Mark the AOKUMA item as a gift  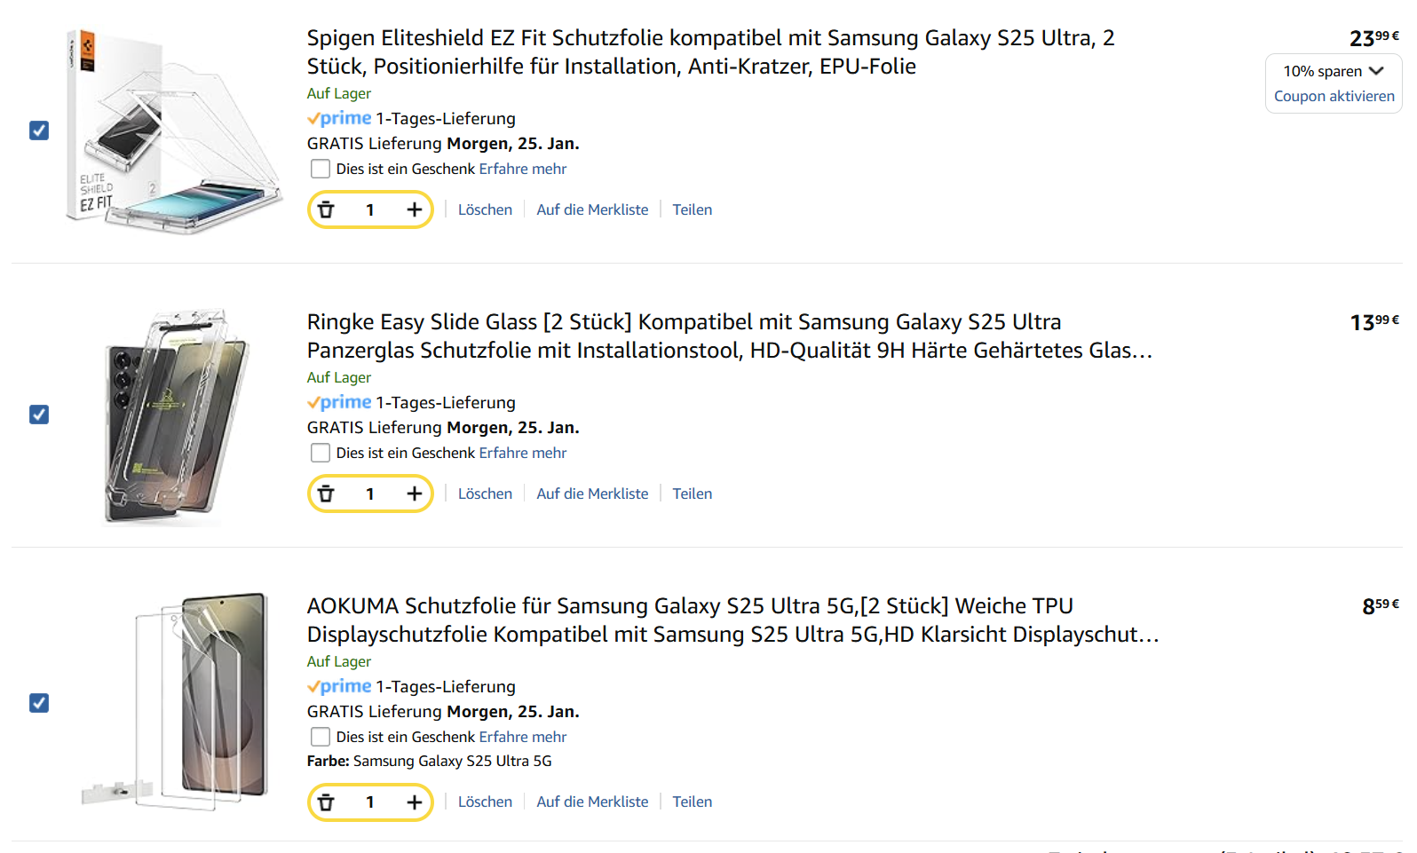pyautogui.click(x=321, y=737)
